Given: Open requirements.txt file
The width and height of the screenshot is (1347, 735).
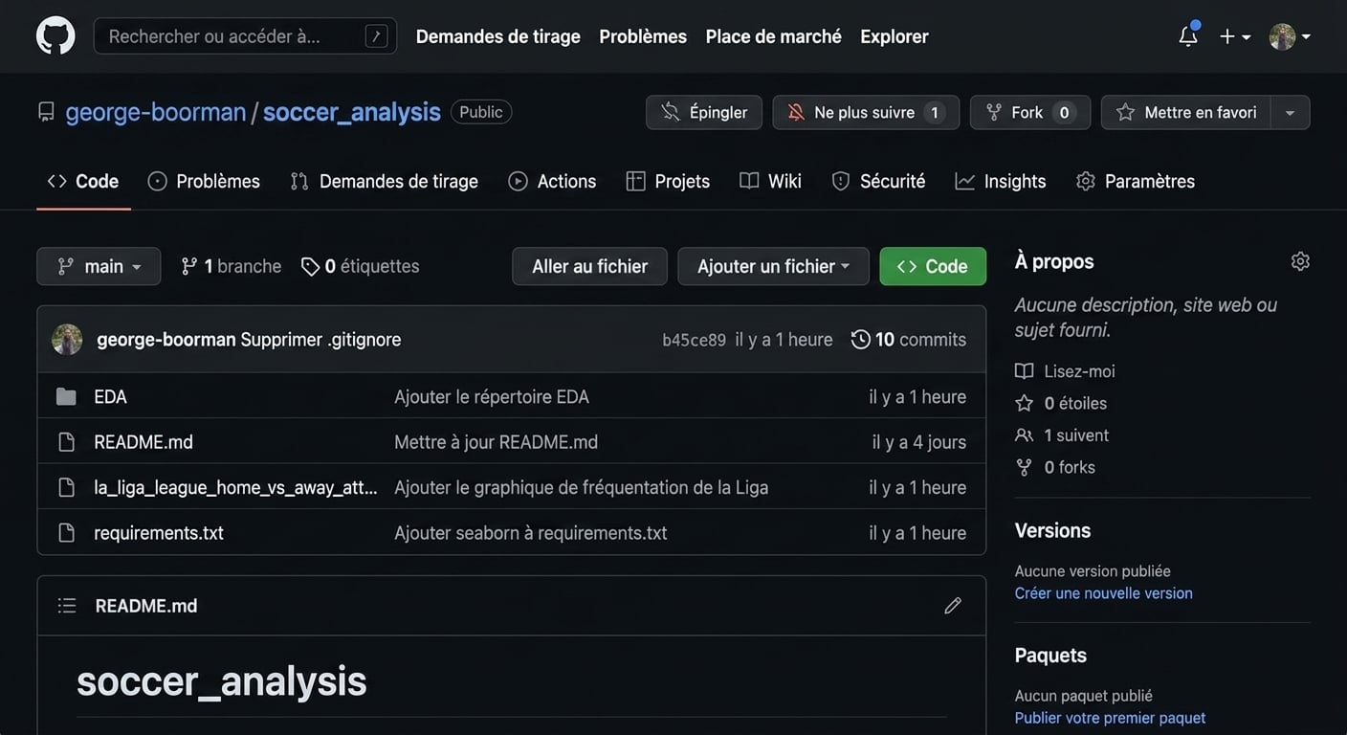Looking at the screenshot, I should pyautogui.click(x=159, y=532).
